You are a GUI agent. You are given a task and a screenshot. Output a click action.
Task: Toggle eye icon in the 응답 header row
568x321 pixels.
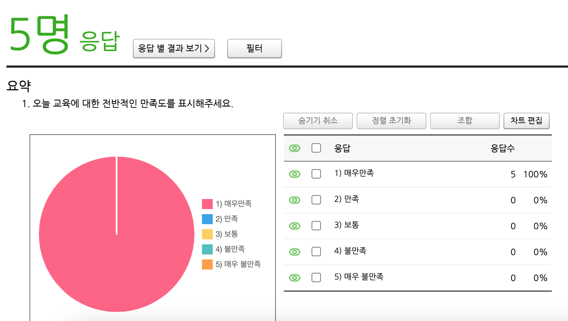tap(295, 148)
